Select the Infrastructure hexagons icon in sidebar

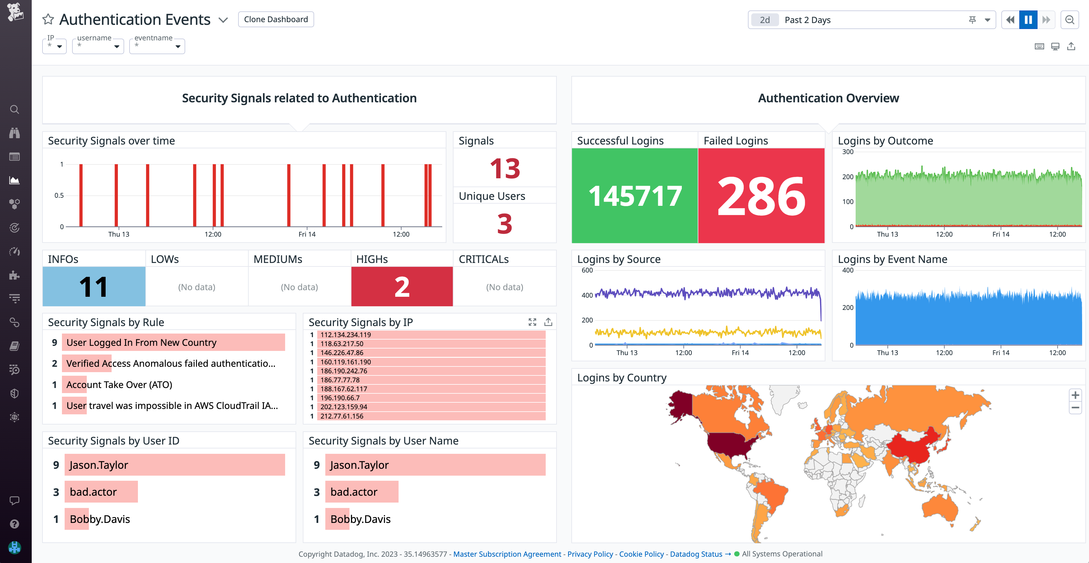15,204
